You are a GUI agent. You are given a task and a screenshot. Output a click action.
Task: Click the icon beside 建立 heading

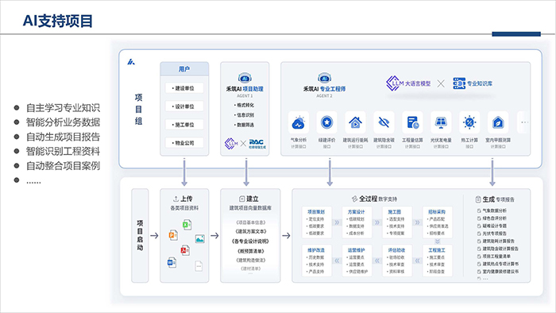[241, 199]
